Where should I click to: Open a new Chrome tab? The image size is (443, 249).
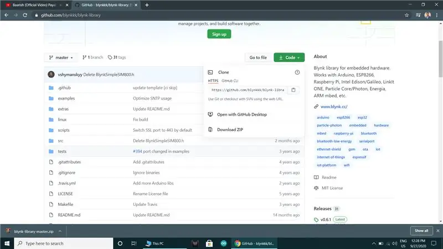[147, 5]
